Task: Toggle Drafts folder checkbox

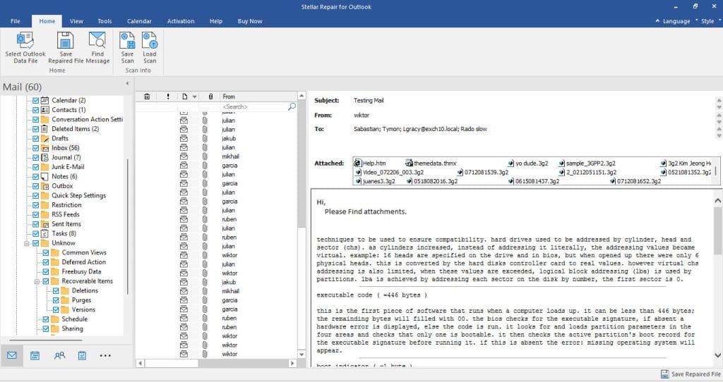Action: point(35,139)
